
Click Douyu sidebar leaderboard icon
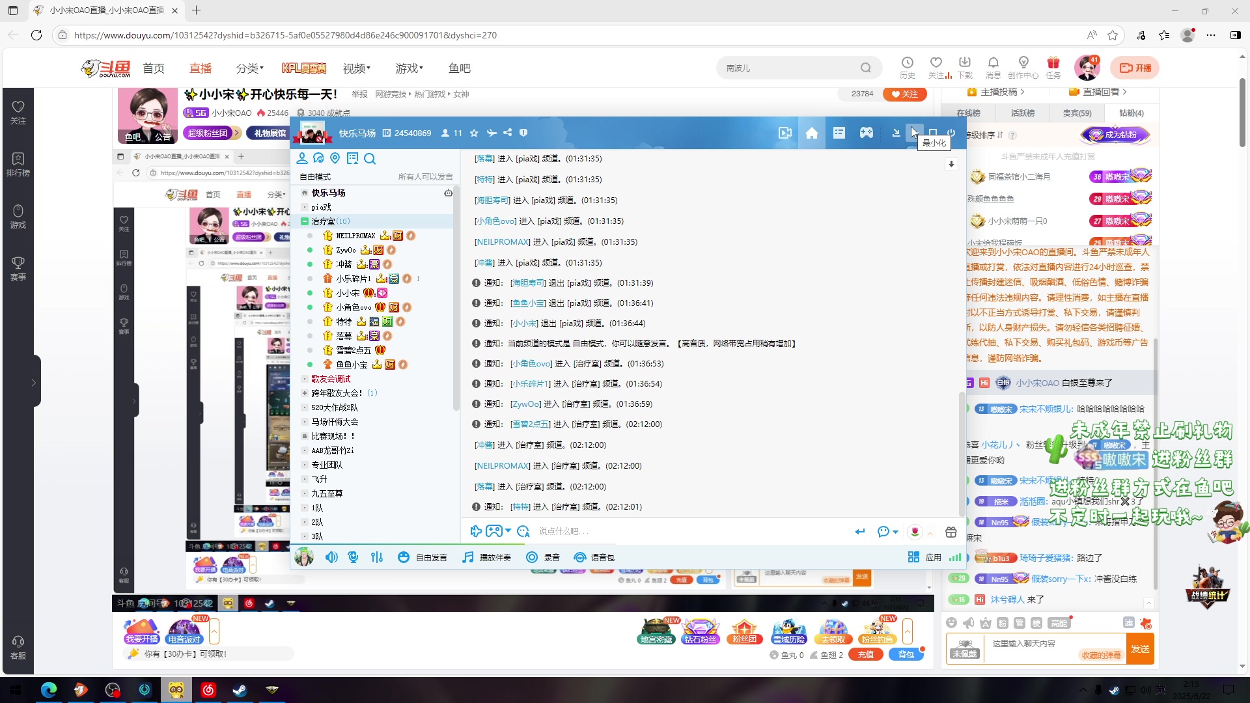click(x=18, y=164)
